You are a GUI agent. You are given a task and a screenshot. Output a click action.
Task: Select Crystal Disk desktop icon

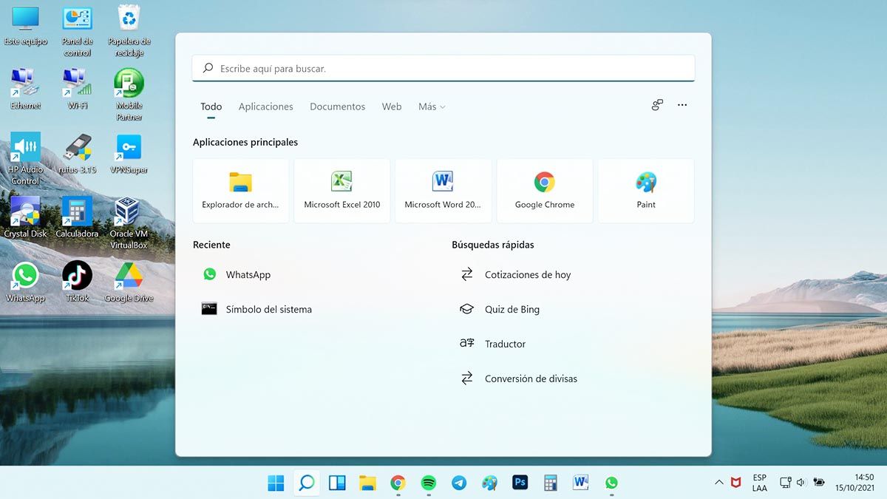[25, 217]
